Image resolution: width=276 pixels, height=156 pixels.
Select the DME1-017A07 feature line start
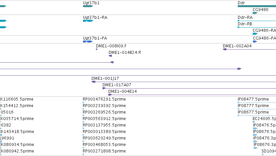point(104,88)
